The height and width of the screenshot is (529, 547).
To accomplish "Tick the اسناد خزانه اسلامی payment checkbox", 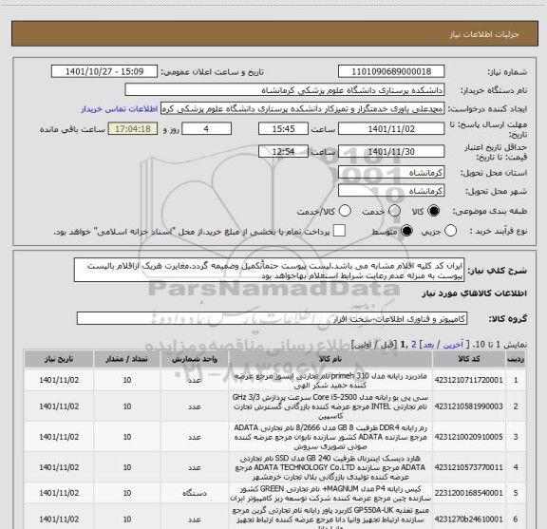I will pos(339,231).
